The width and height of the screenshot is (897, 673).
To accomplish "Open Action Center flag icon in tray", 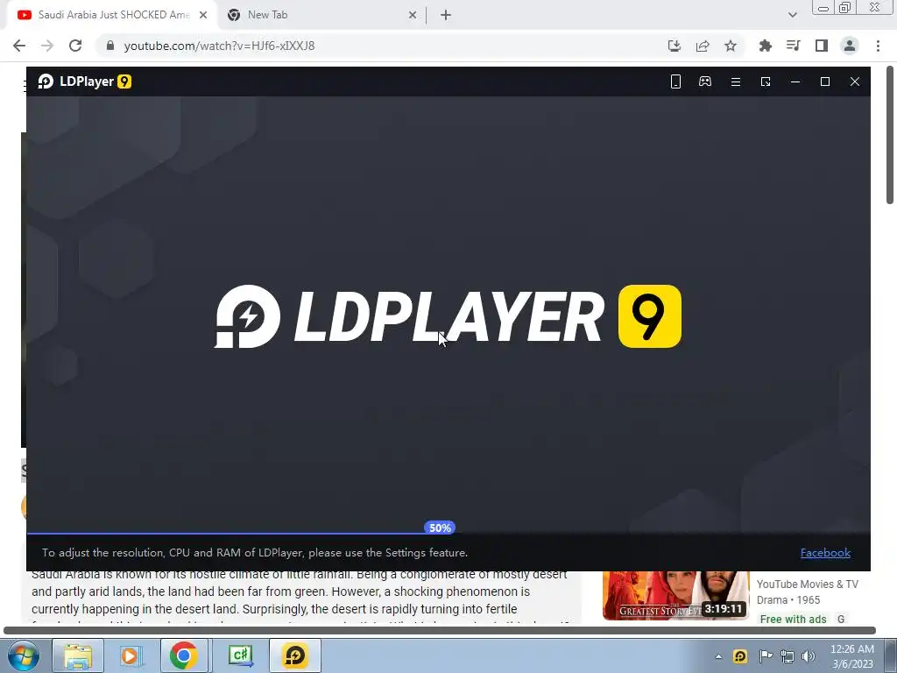I will coord(765,656).
